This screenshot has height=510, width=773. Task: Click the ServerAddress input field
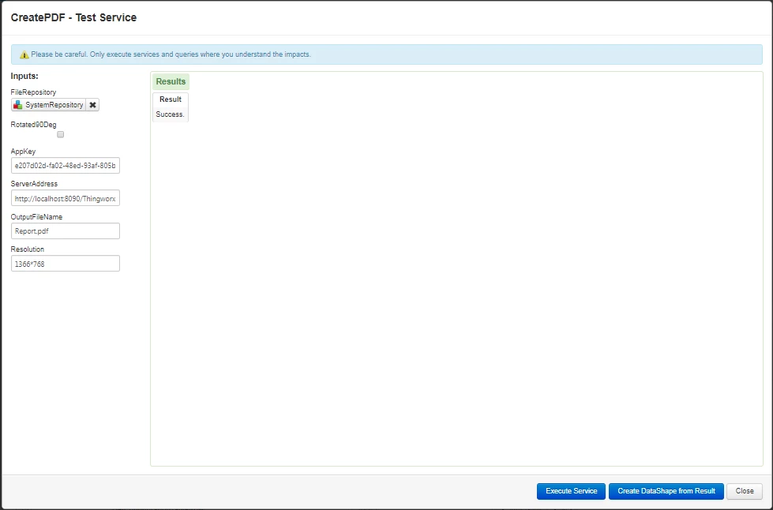pos(65,198)
